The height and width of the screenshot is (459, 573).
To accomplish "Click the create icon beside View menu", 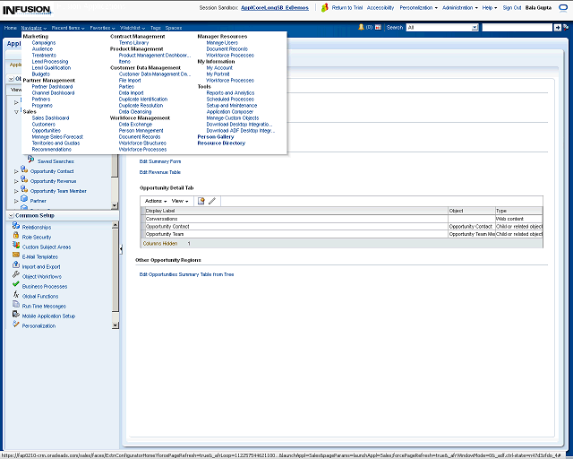I will [201, 201].
